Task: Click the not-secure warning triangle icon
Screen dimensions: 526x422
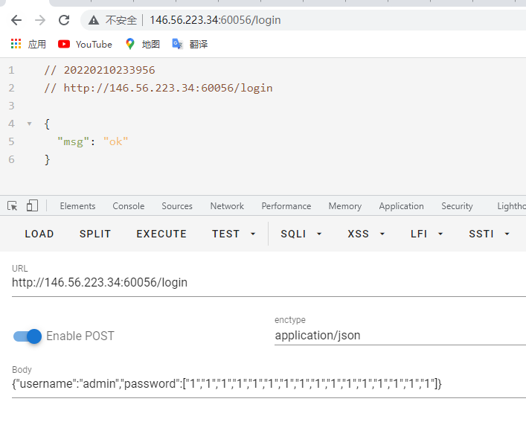Action: tap(93, 20)
